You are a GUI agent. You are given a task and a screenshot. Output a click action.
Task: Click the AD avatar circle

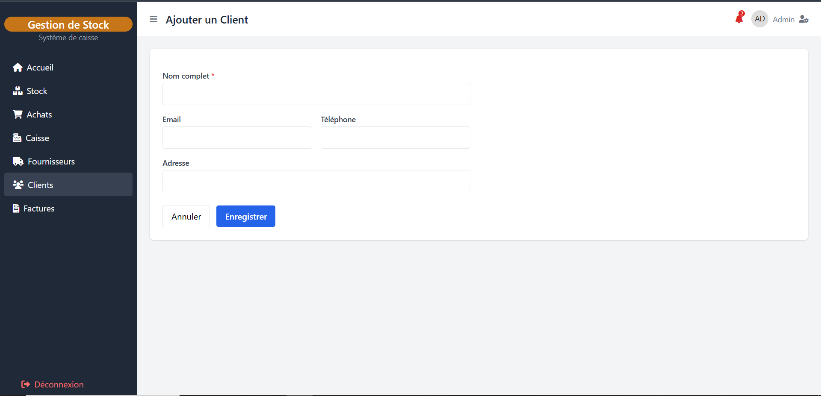click(x=759, y=19)
